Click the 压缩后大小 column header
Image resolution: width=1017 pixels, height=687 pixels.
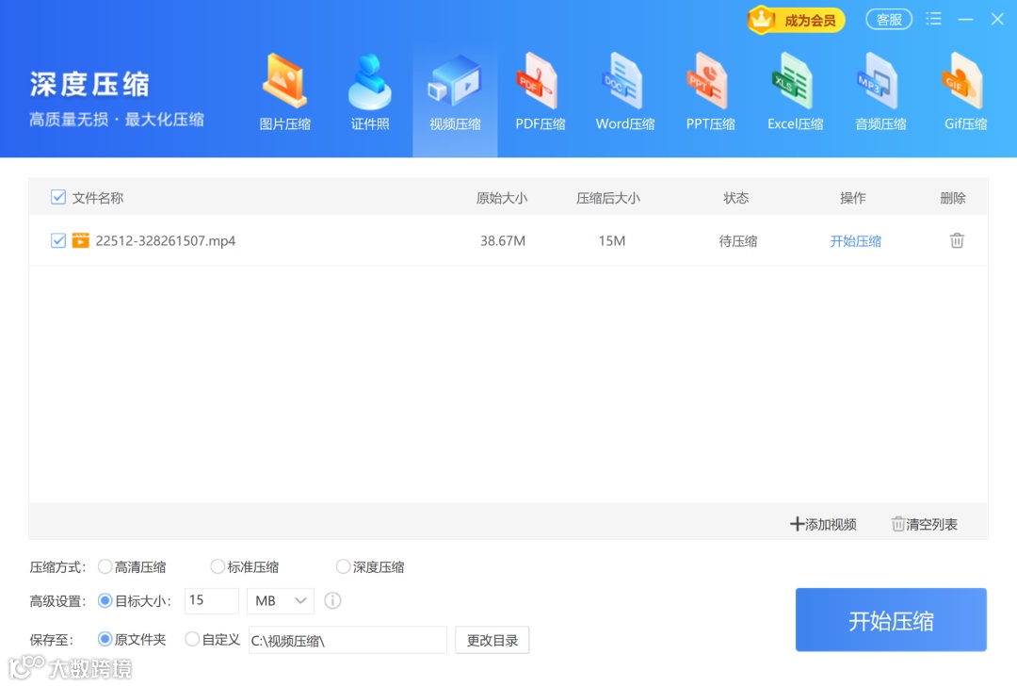click(608, 197)
